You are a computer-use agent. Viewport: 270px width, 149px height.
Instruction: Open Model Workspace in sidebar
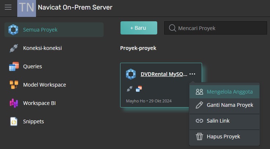point(44,85)
